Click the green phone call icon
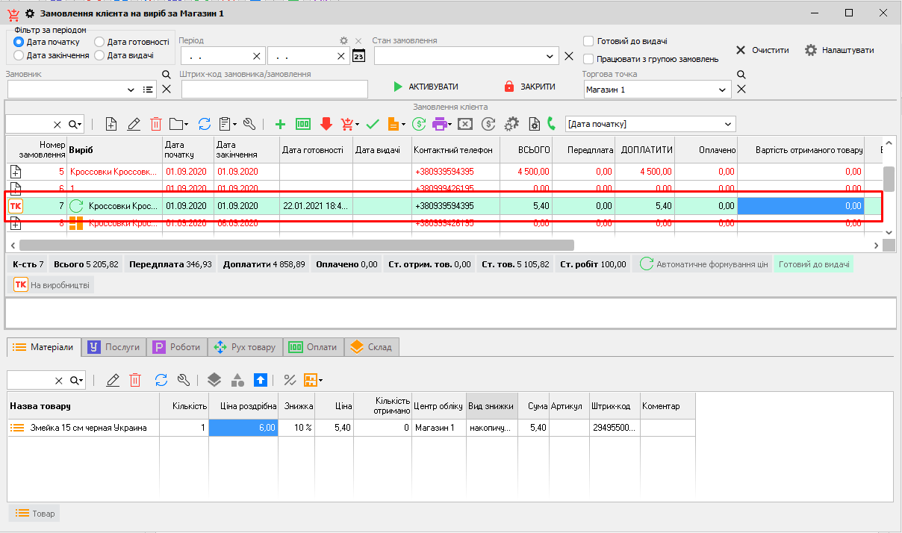Image resolution: width=902 pixels, height=533 pixels. pos(552,124)
